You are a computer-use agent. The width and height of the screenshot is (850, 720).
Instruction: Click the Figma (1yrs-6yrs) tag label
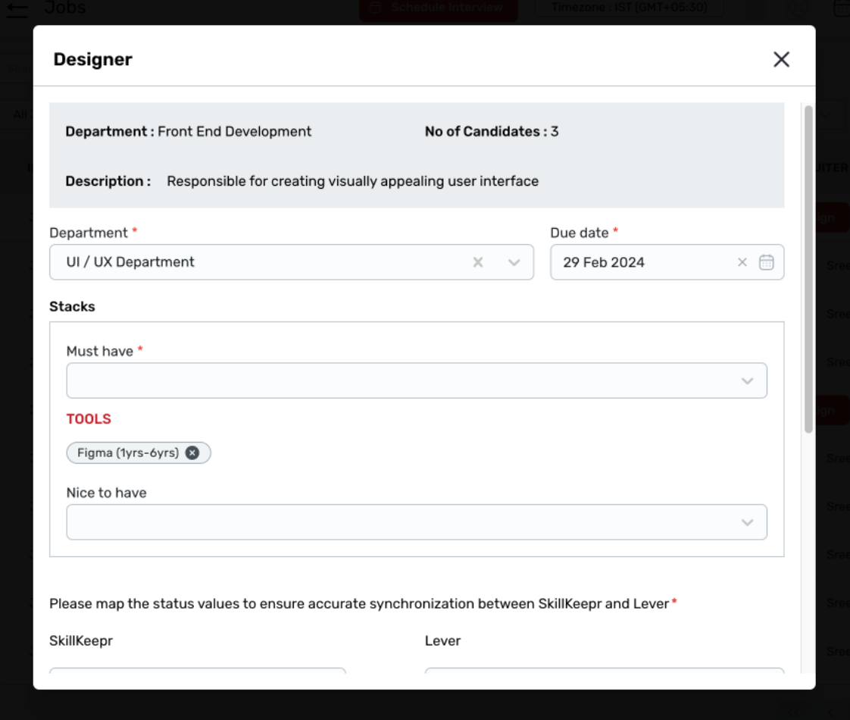tap(128, 453)
